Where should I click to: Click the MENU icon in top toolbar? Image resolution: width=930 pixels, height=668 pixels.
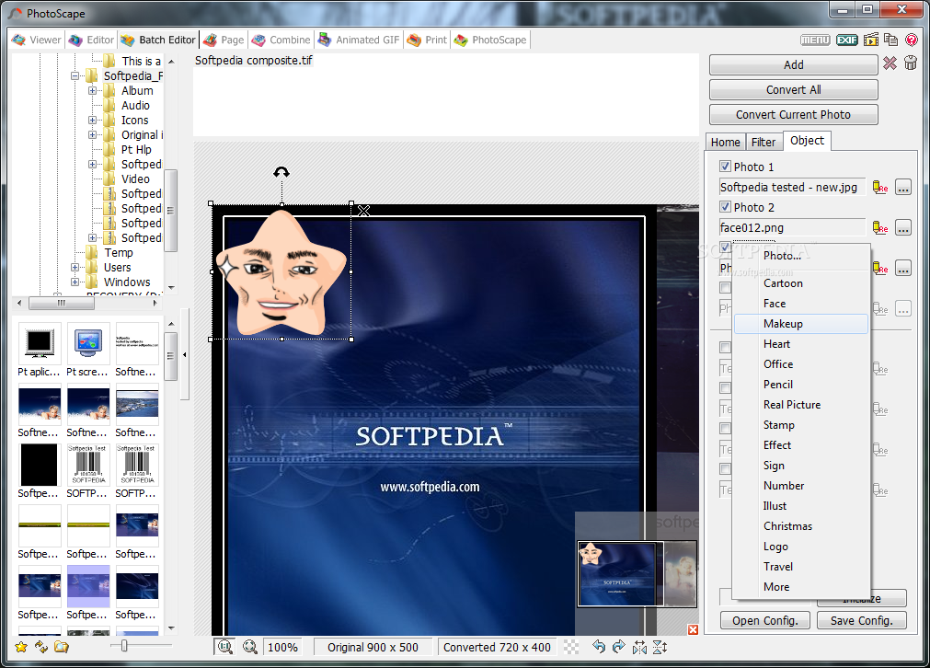click(815, 40)
